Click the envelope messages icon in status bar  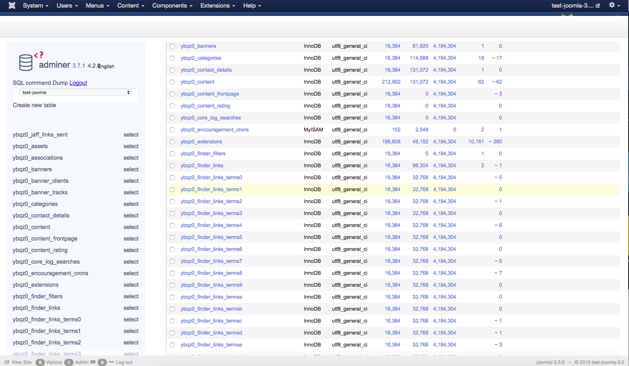93,362
